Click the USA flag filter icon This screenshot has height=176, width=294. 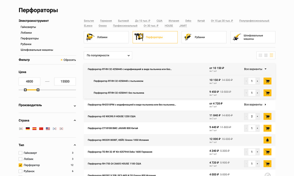pos(48,128)
